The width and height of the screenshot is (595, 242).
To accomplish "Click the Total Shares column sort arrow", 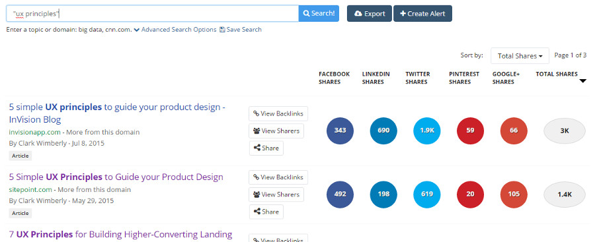I will pyautogui.click(x=583, y=80).
